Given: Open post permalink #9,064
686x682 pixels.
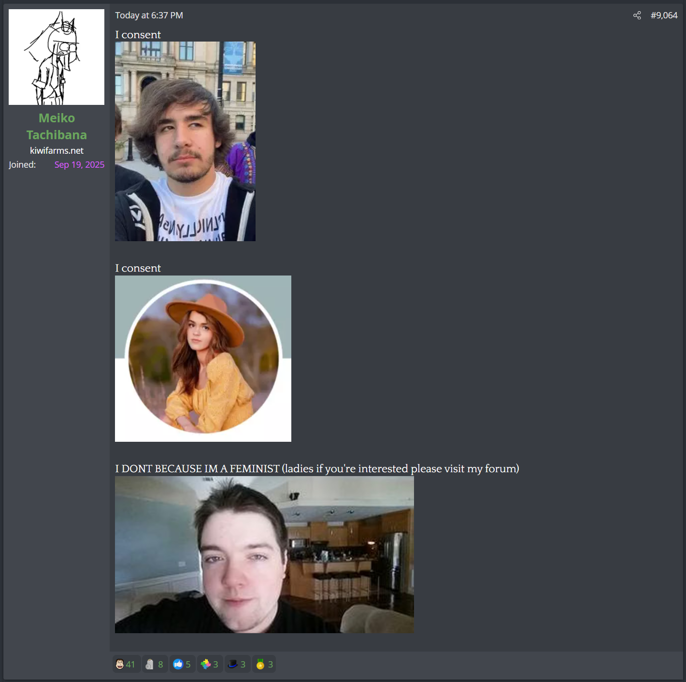Looking at the screenshot, I should (664, 15).
